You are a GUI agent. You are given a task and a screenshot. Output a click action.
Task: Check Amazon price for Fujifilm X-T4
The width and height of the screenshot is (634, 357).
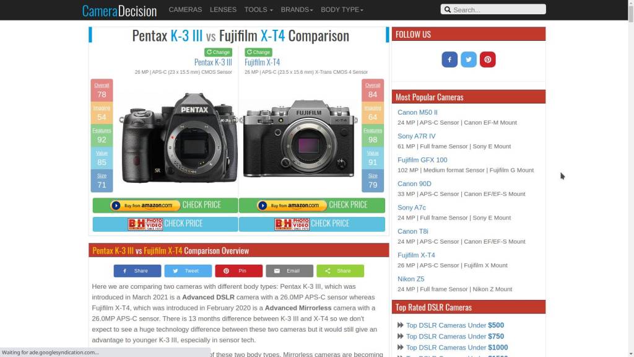coord(312,205)
